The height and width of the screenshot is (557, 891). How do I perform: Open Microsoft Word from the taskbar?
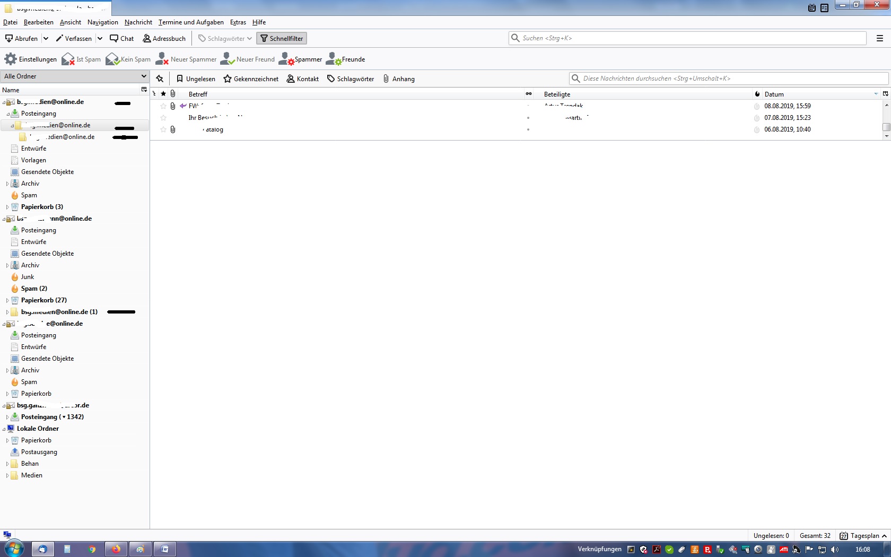pos(164,549)
